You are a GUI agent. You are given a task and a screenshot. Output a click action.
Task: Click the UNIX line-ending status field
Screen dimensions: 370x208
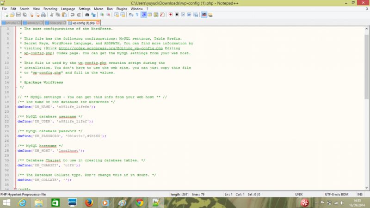299,194
